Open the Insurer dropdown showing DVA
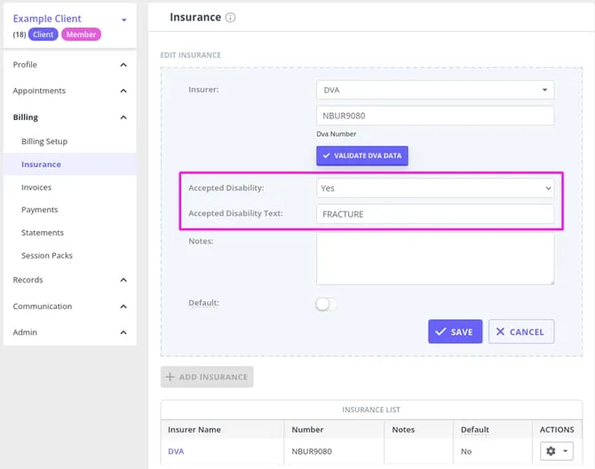 [435, 90]
